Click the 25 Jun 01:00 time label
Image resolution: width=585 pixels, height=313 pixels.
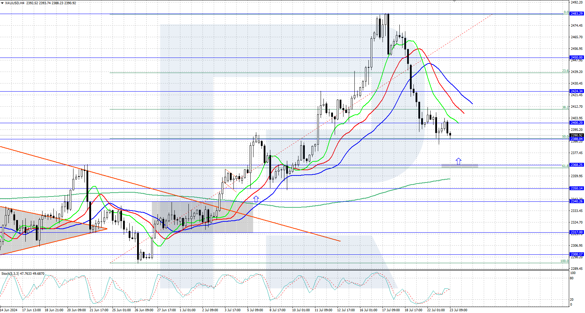[122, 310]
